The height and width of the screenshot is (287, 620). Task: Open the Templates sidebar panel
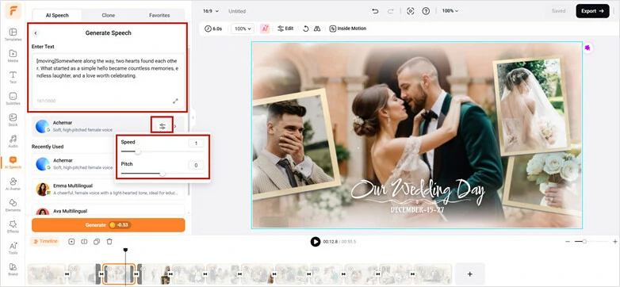(x=13, y=34)
